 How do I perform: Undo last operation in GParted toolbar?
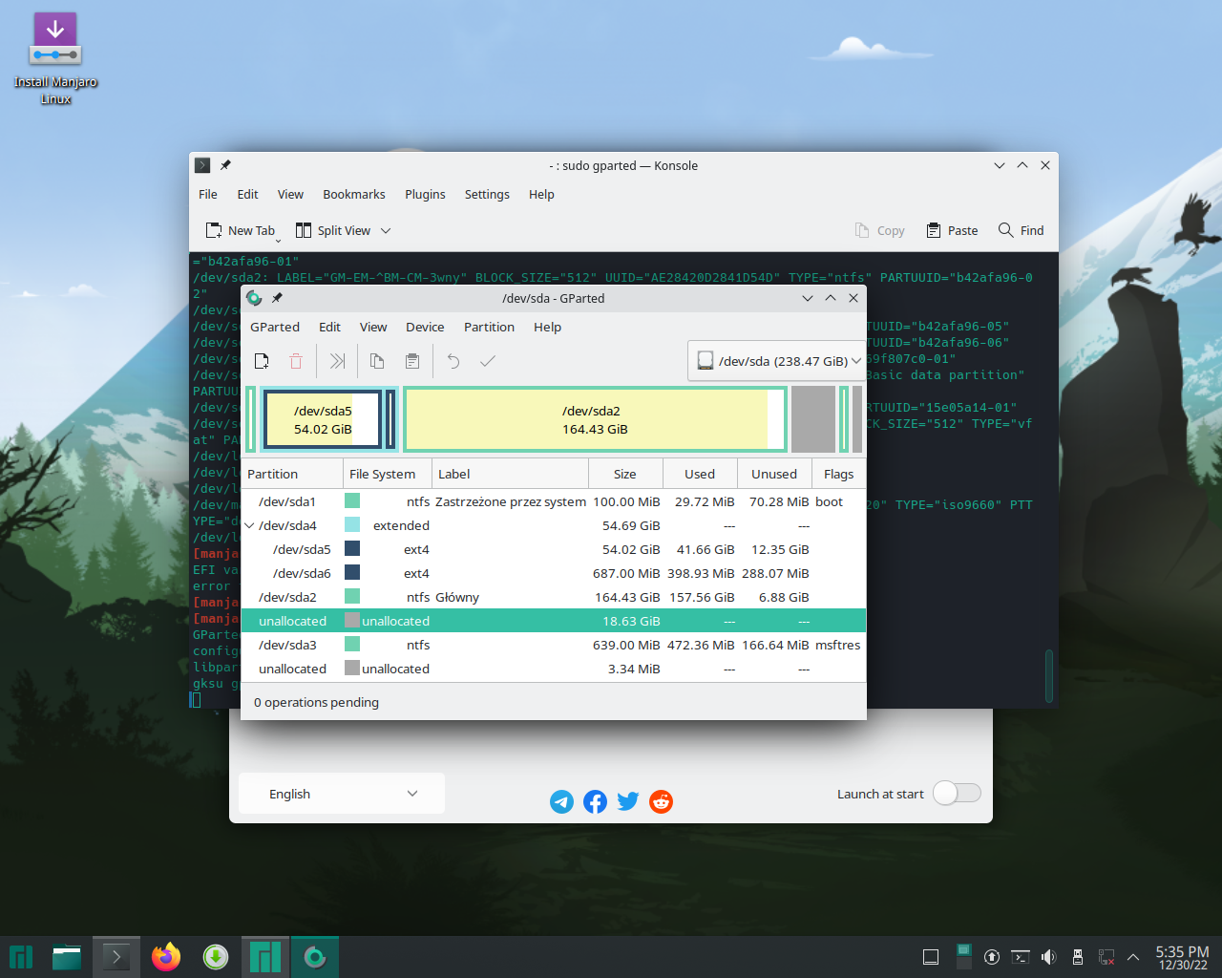453,361
